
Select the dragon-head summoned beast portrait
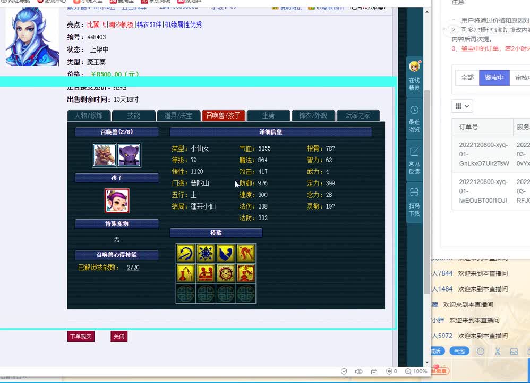105,155
